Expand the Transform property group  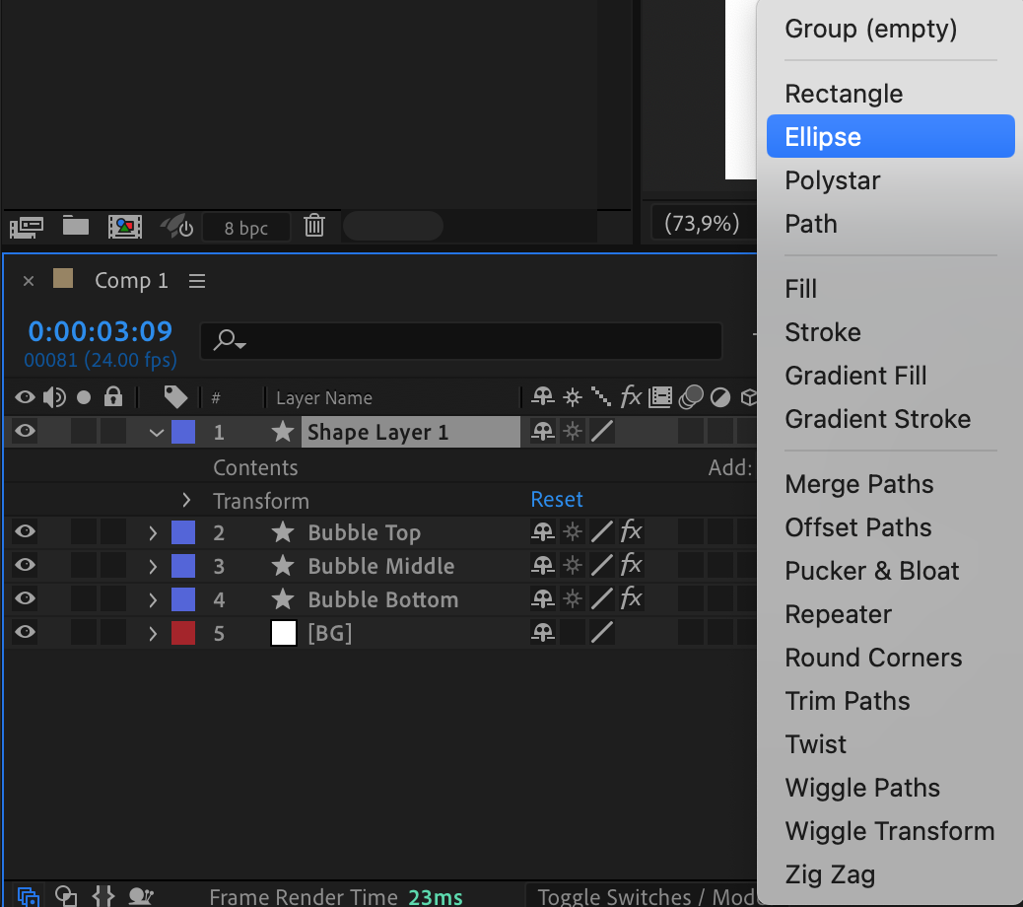(x=186, y=501)
